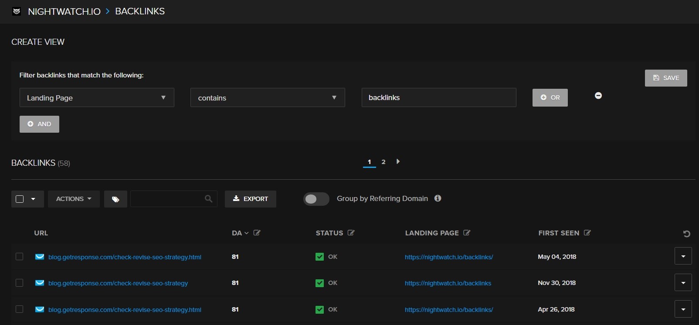Open the ACTIONS dropdown menu
The width and height of the screenshot is (699, 325).
coord(74,199)
